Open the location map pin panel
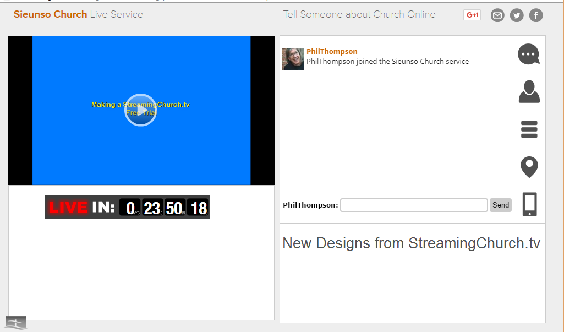The width and height of the screenshot is (564, 332). point(529,167)
